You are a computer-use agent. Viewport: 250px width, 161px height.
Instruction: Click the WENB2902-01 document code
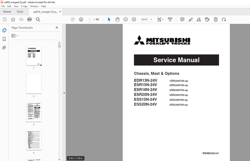210,153
